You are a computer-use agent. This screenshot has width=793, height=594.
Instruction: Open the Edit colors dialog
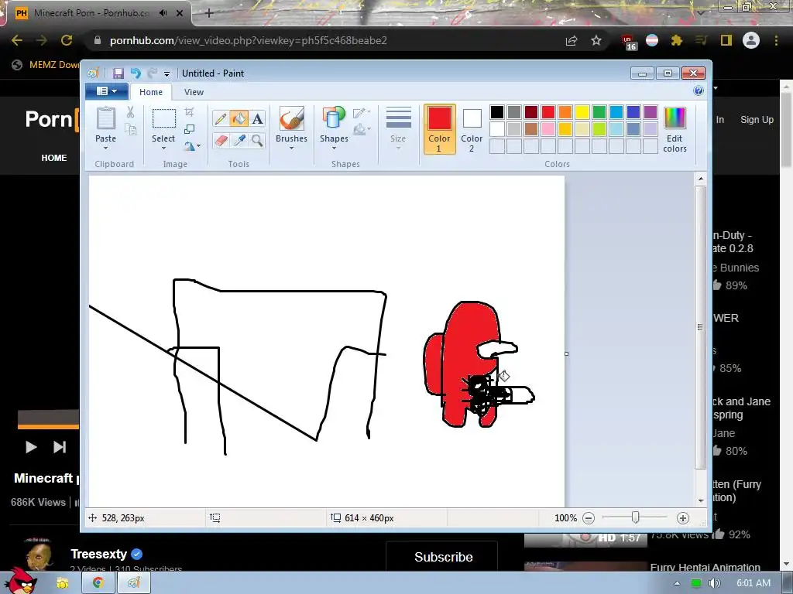(675, 130)
